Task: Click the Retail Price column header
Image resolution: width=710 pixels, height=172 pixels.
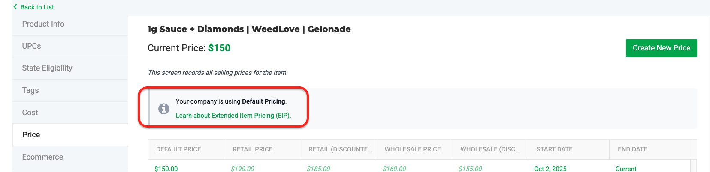Action: (252, 149)
